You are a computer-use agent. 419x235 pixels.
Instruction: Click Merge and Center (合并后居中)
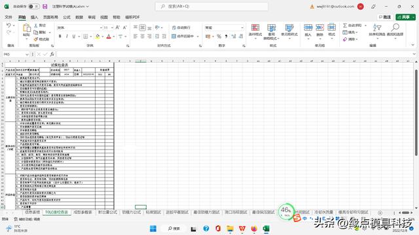click(x=183, y=37)
